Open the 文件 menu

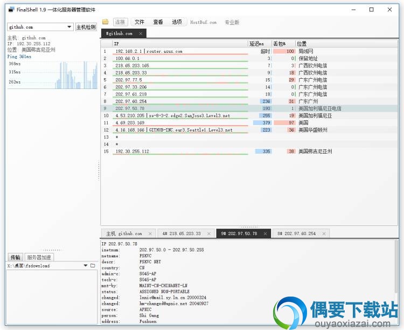pos(140,22)
